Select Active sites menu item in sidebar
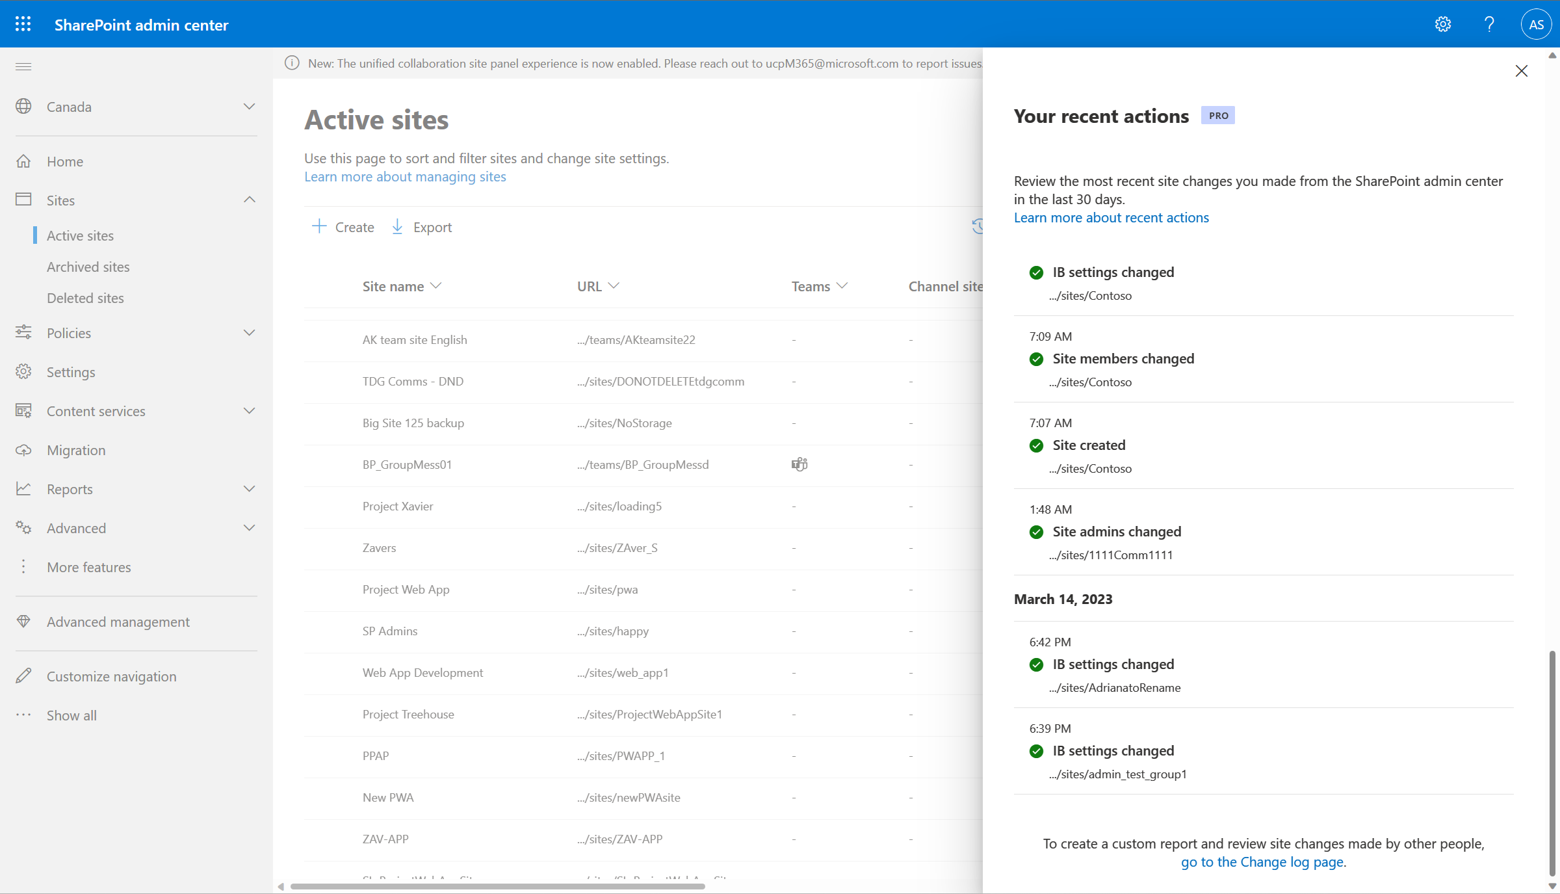Viewport: 1560px width, 894px height. [81, 235]
